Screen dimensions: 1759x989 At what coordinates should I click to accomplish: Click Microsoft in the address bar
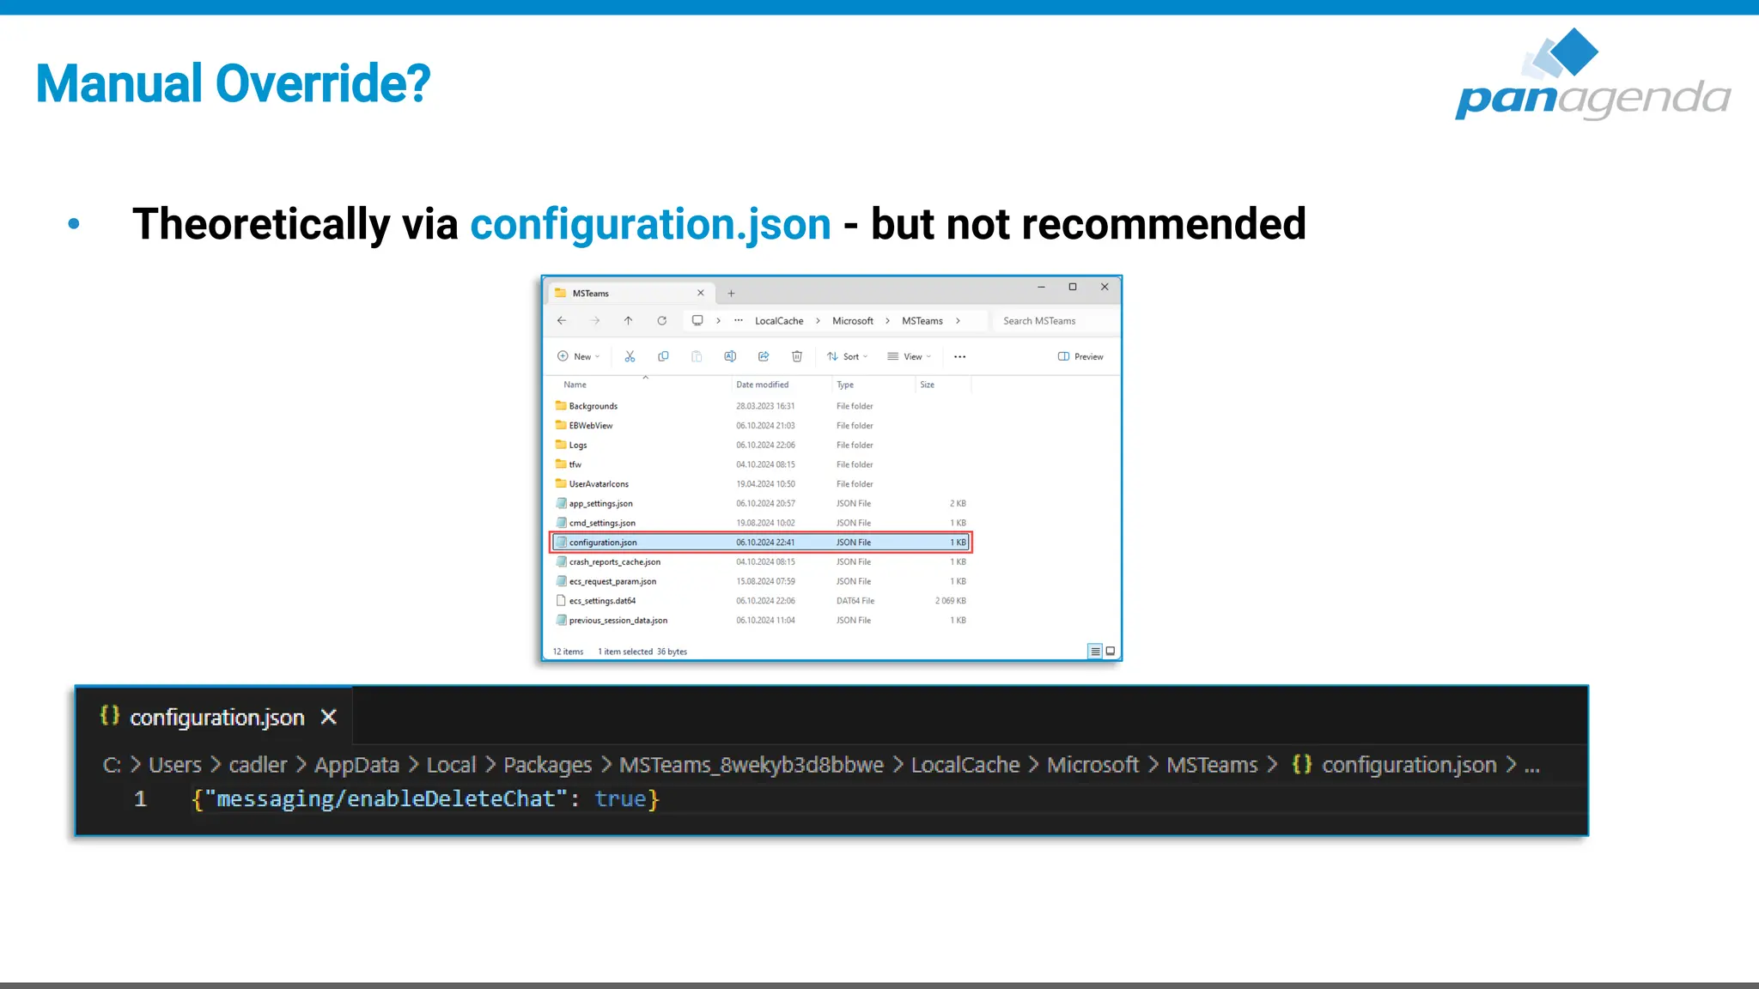tap(853, 321)
